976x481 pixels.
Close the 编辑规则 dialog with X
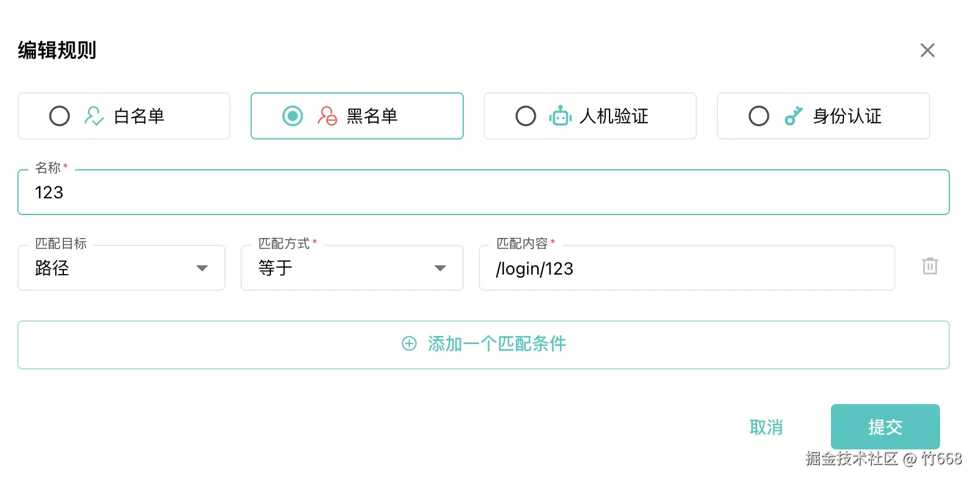(x=927, y=50)
